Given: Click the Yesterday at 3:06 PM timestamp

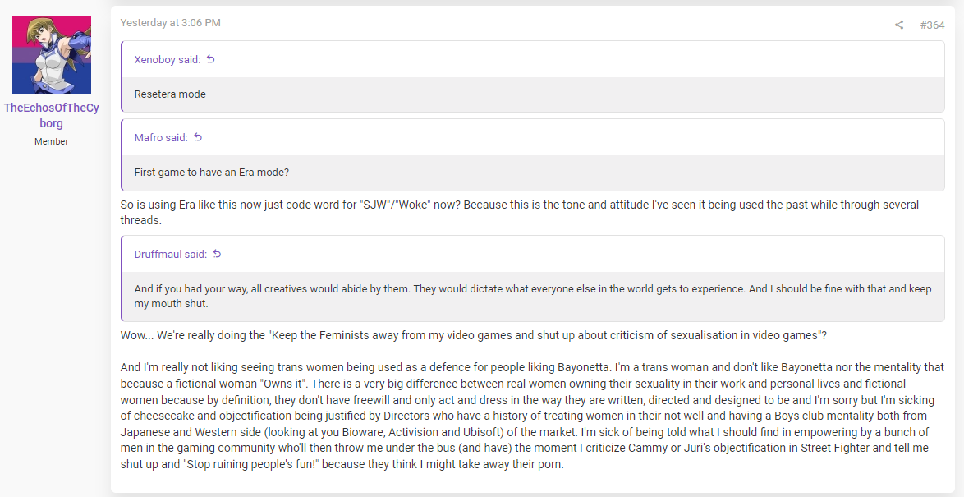Looking at the screenshot, I should [170, 23].
